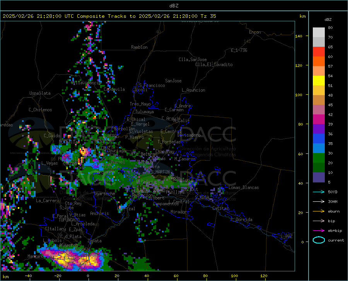Screen dimensions: 348x281
Task: Click the 60 km horizontal axis tick
Action: [176, 276]
